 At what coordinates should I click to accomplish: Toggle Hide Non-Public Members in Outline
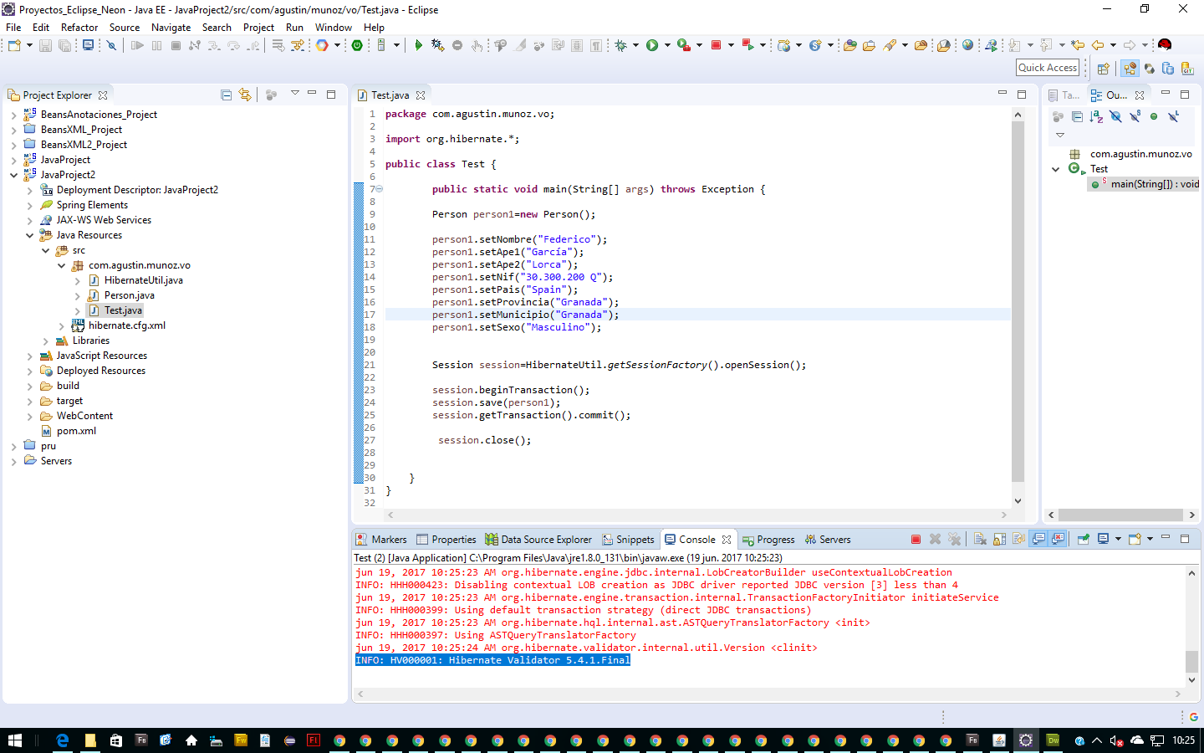coord(1154,116)
